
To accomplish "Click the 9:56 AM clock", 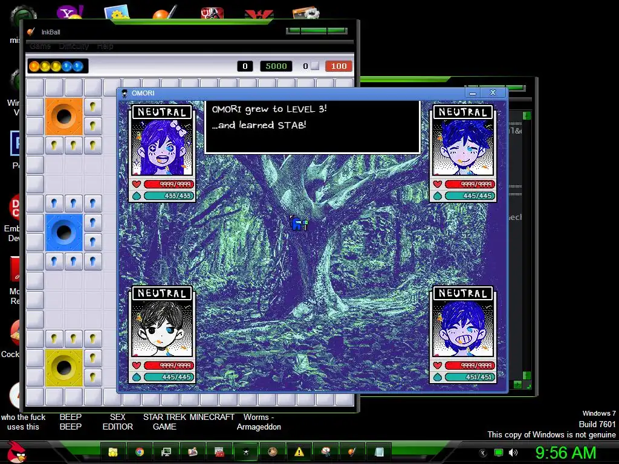I will (x=566, y=453).
